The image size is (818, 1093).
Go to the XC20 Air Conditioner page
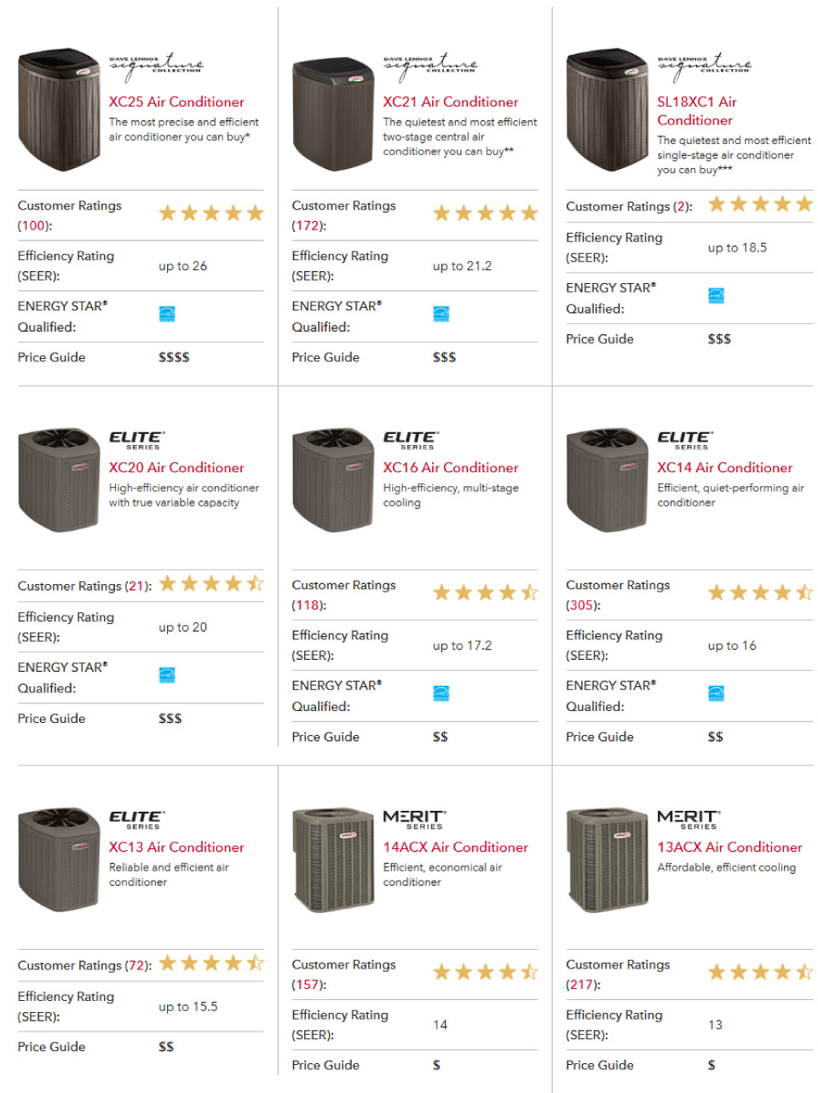176,467
